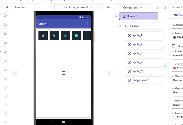Open the three-dot menu in phone preview
Screen dimensions: 183x125
[x=88, y=23]
